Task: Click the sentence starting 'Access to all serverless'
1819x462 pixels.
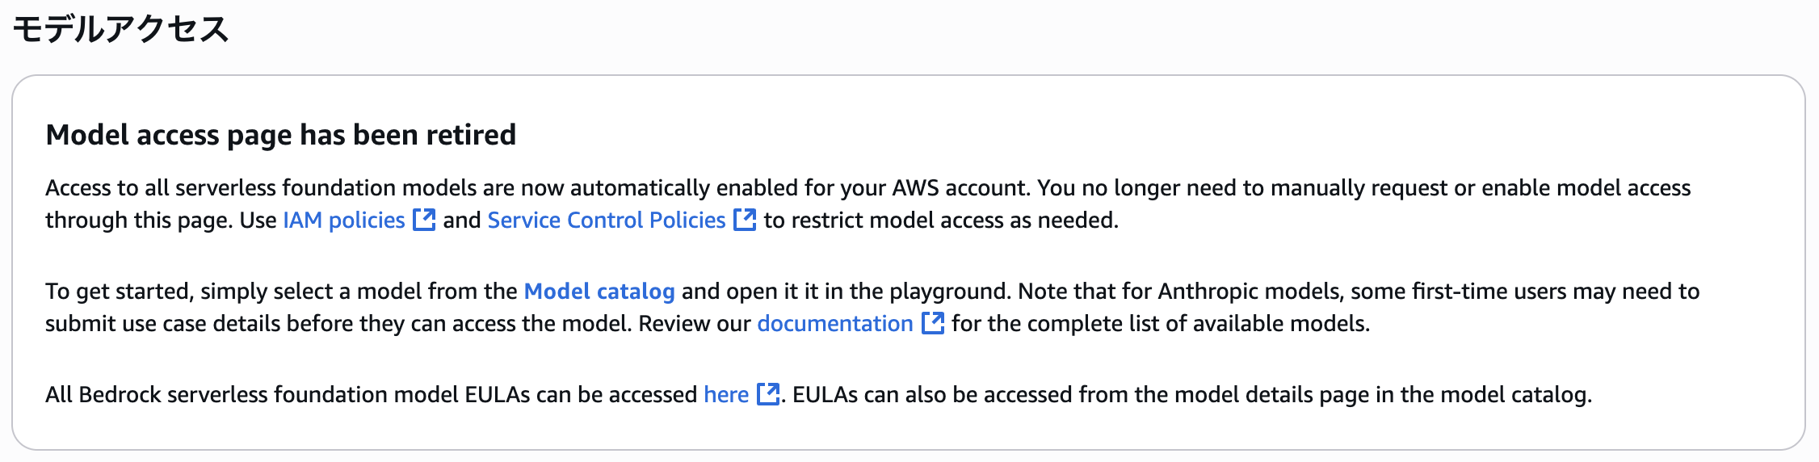Action: coord(323,187)
